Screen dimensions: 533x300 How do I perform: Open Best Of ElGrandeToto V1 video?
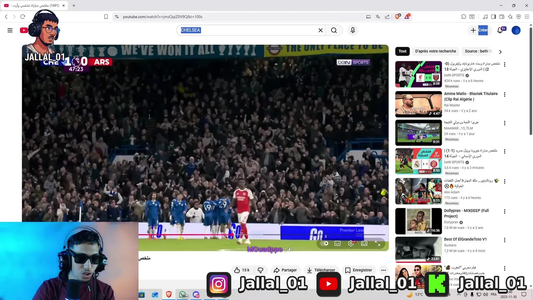[x=465, y=239]
